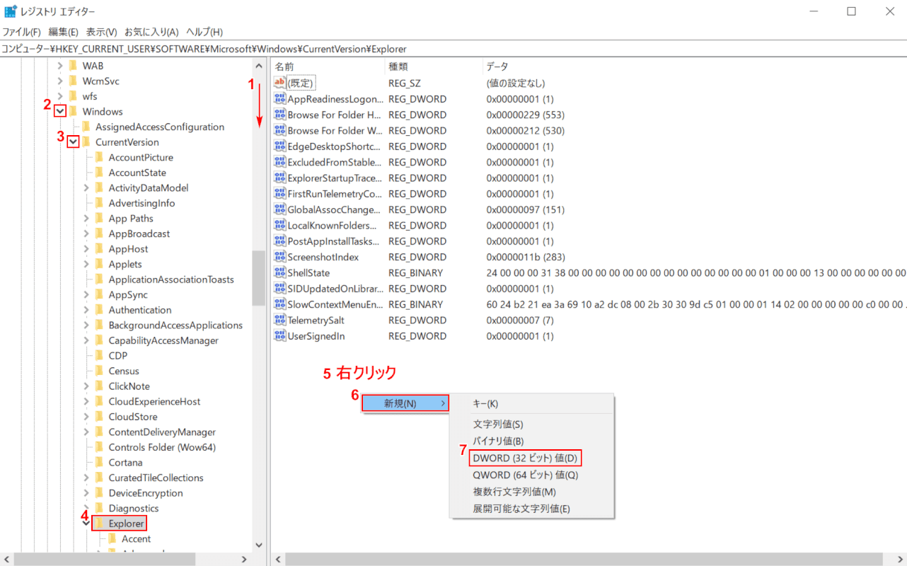Click the ScreenshotIndex value icon
The height and width of the screenshot is (566, 907).
coord(279,257)
